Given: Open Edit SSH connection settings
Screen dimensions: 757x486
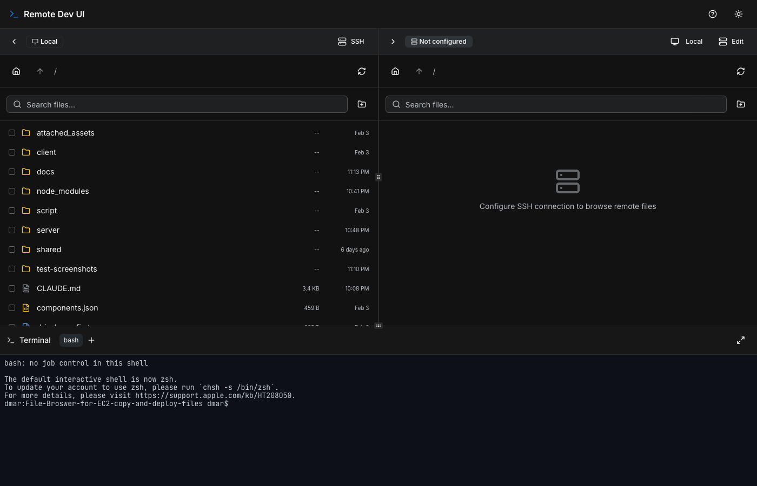Looking at the screenshot, I should click(x=731, y=42).
